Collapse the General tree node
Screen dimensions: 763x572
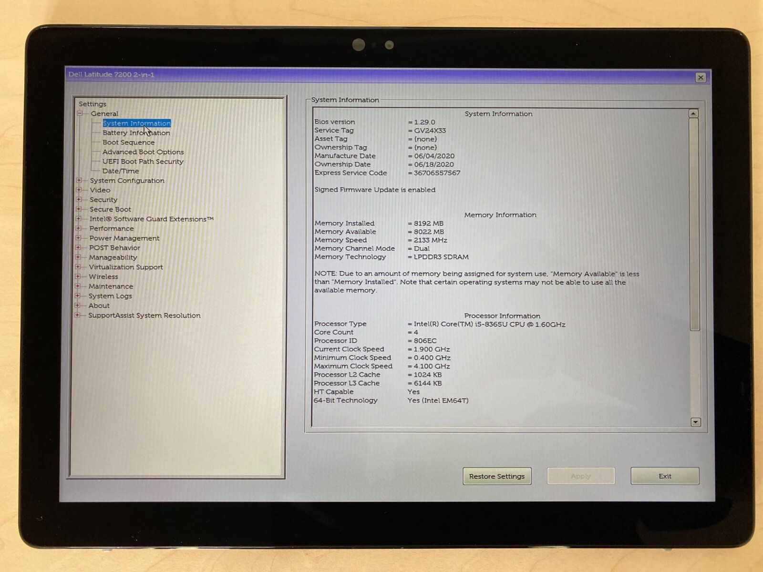80,113
